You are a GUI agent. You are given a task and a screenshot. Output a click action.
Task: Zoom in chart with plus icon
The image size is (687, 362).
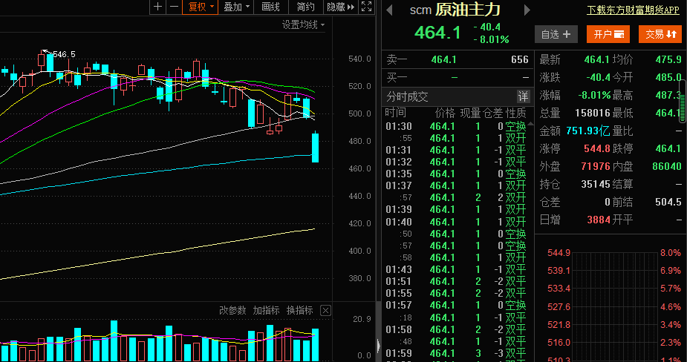click(x=158, y=7)
